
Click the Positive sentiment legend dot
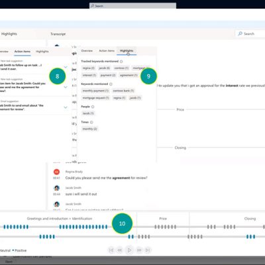tap(13, 250)
